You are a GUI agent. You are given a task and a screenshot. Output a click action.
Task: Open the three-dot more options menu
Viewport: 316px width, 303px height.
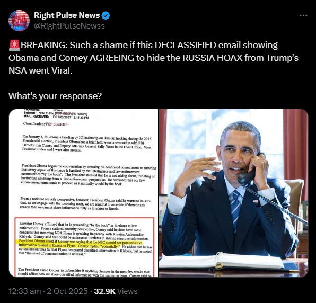(x=303, y=15)
